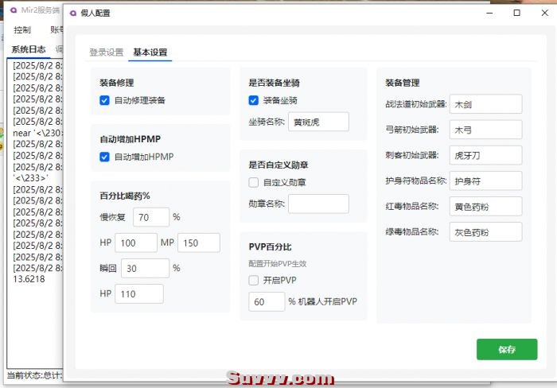The width and height of the screenshot is (557, 388).
Task: Click the HP field showing 100
Action: tap(136, 242)
